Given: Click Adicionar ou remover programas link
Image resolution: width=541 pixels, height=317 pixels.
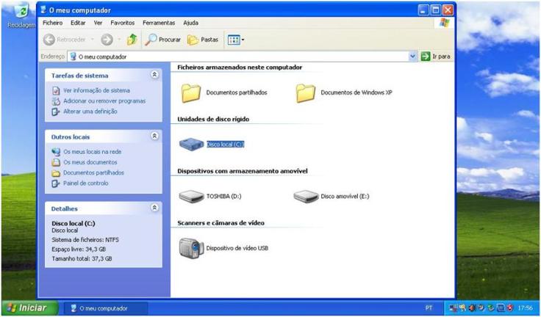Looking at the screenshot, I should point(104,101).
